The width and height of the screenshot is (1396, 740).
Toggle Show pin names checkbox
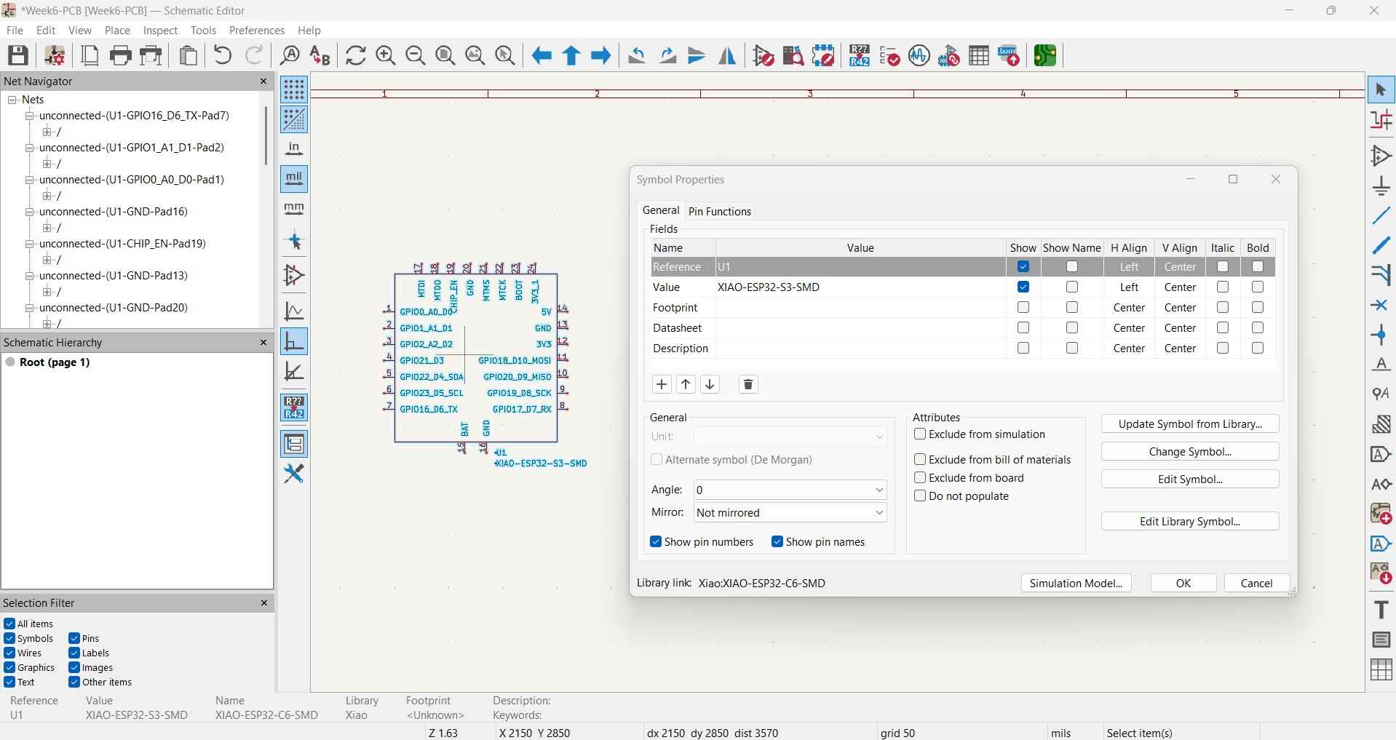(x=777, y=542)
